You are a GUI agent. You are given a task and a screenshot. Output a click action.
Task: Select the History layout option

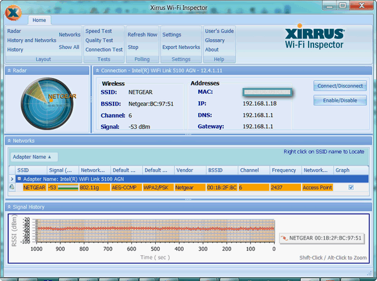tap(15, 50)
